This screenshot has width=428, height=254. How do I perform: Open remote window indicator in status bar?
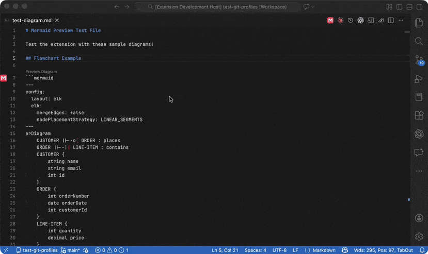tap(6, 250)
